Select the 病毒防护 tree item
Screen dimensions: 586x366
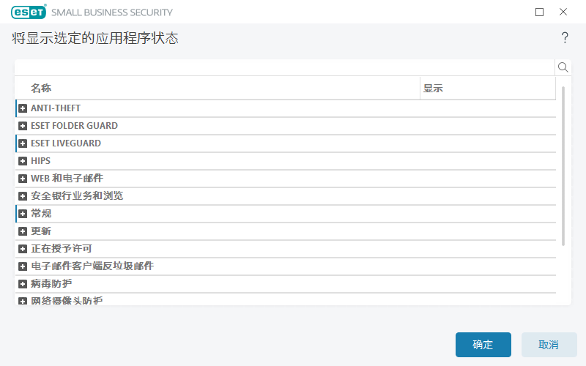click(x=51, y=284)
